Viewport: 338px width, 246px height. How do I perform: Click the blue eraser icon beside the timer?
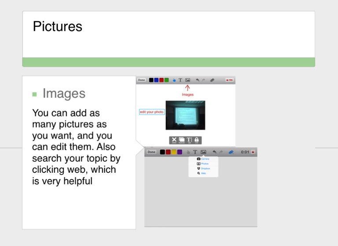coord(231,152)
